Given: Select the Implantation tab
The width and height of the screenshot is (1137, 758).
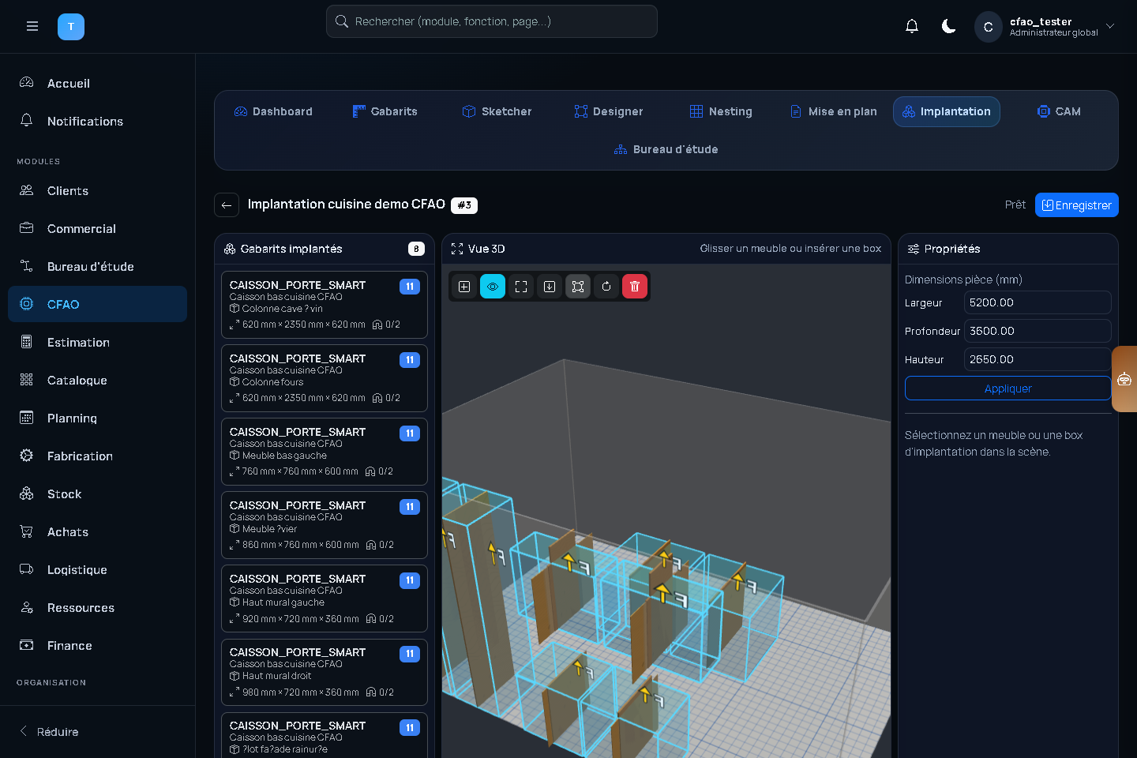Looking at the screenshot, I should pyautogui.click(x=946, y=111).
